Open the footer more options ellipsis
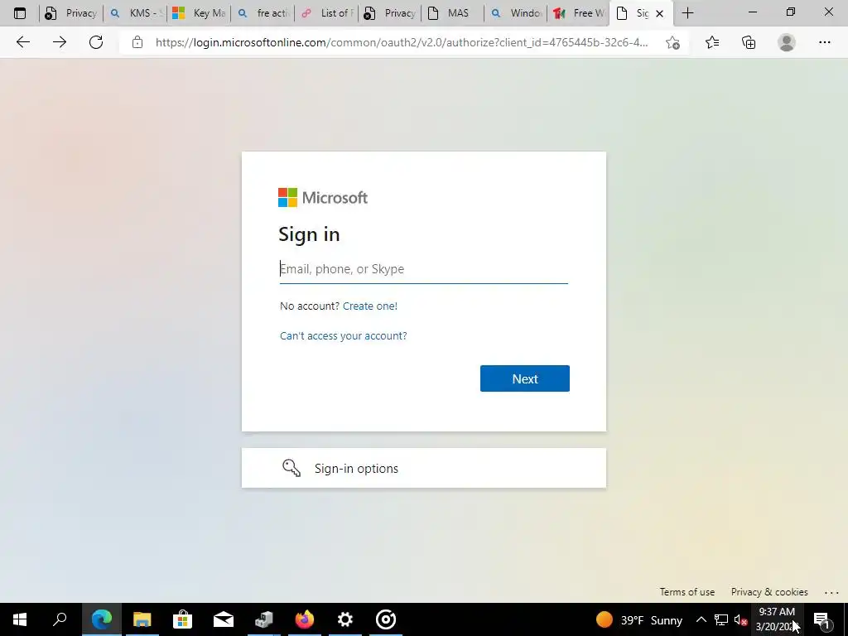848x636 pixels. pyautogui.click(x=831, y=593)
